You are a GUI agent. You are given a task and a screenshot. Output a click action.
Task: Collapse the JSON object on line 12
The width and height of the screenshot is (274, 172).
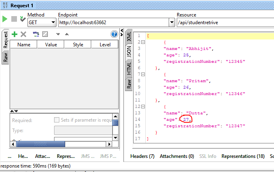(x=143, y=106)
